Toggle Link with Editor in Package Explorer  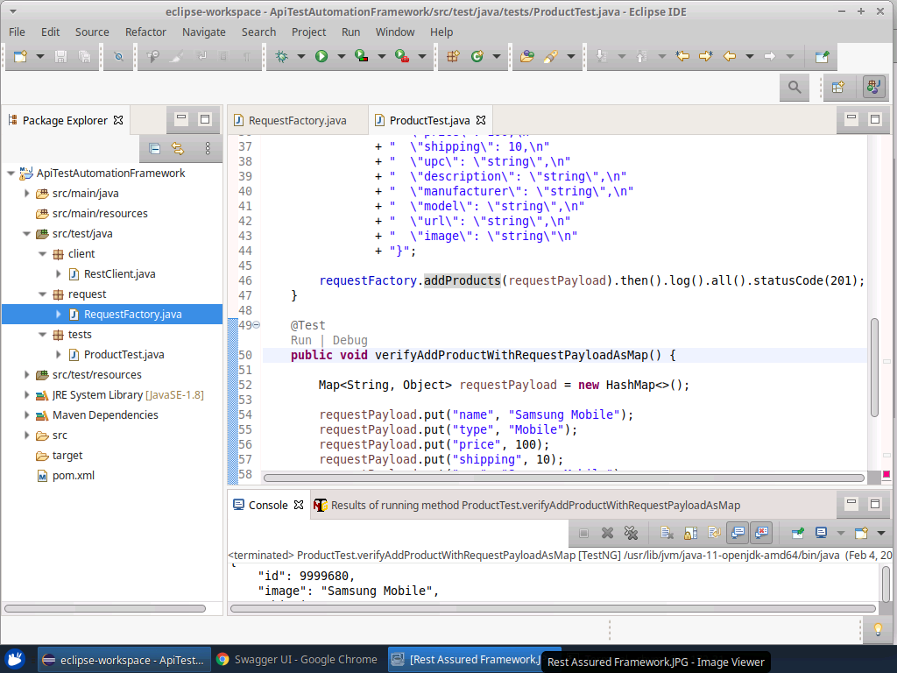(178, 148)
